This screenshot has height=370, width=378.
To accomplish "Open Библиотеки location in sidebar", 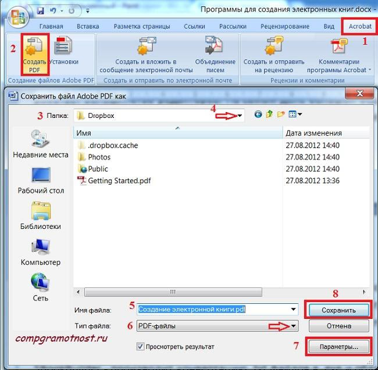I will click(40, 215).
